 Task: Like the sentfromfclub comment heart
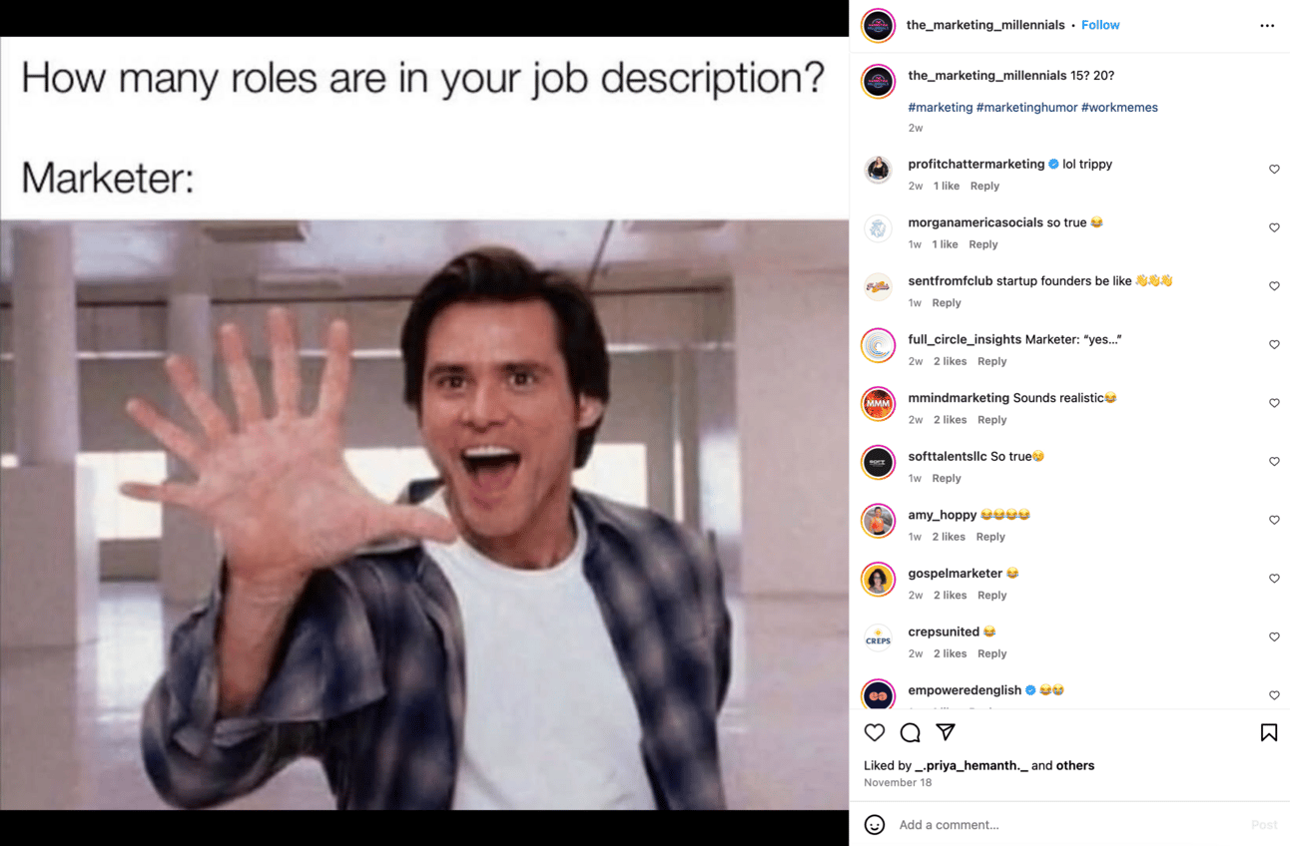click(1274, 286)
